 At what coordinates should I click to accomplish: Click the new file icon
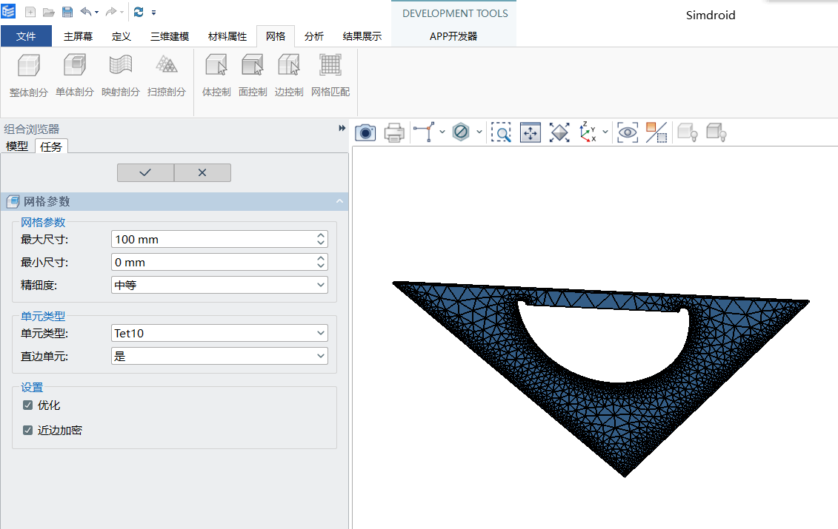pyautogui.click(x=30, y=12)
